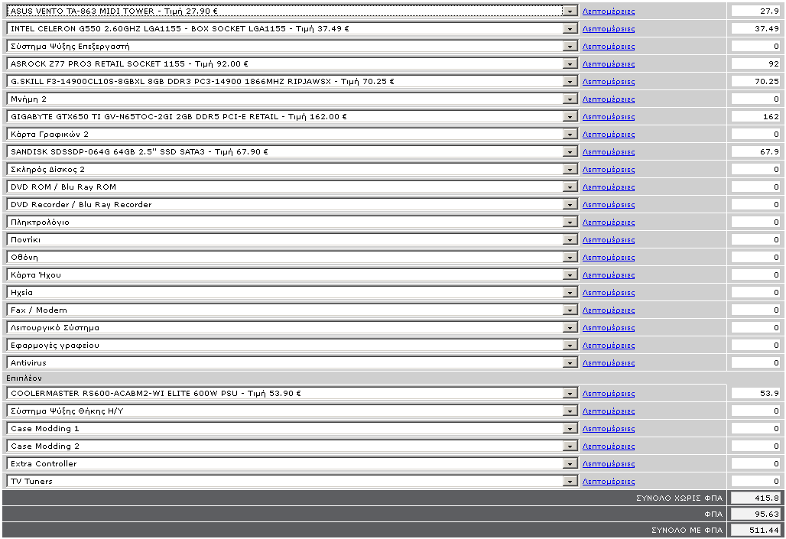Viewport: 786px width, 539px height.
Task: Click the 53.9 price field for COOLERMASTER PSU
Action: tap(755, 393)
